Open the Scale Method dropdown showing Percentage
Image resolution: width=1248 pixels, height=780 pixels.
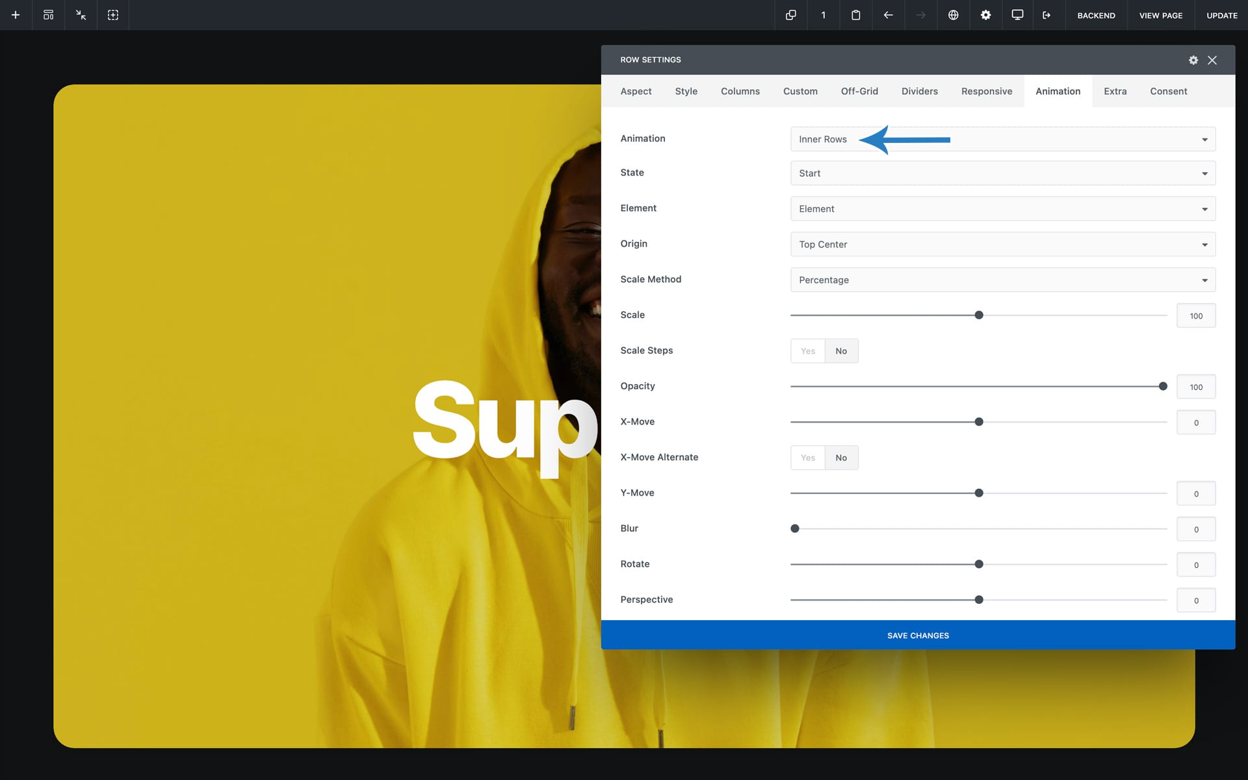pyautogui.click(x=1003, y=279)
